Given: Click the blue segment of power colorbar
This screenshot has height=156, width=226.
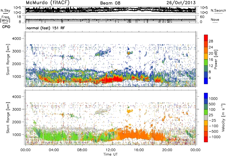Looking at the screenshot, I should tap(206, 81).
